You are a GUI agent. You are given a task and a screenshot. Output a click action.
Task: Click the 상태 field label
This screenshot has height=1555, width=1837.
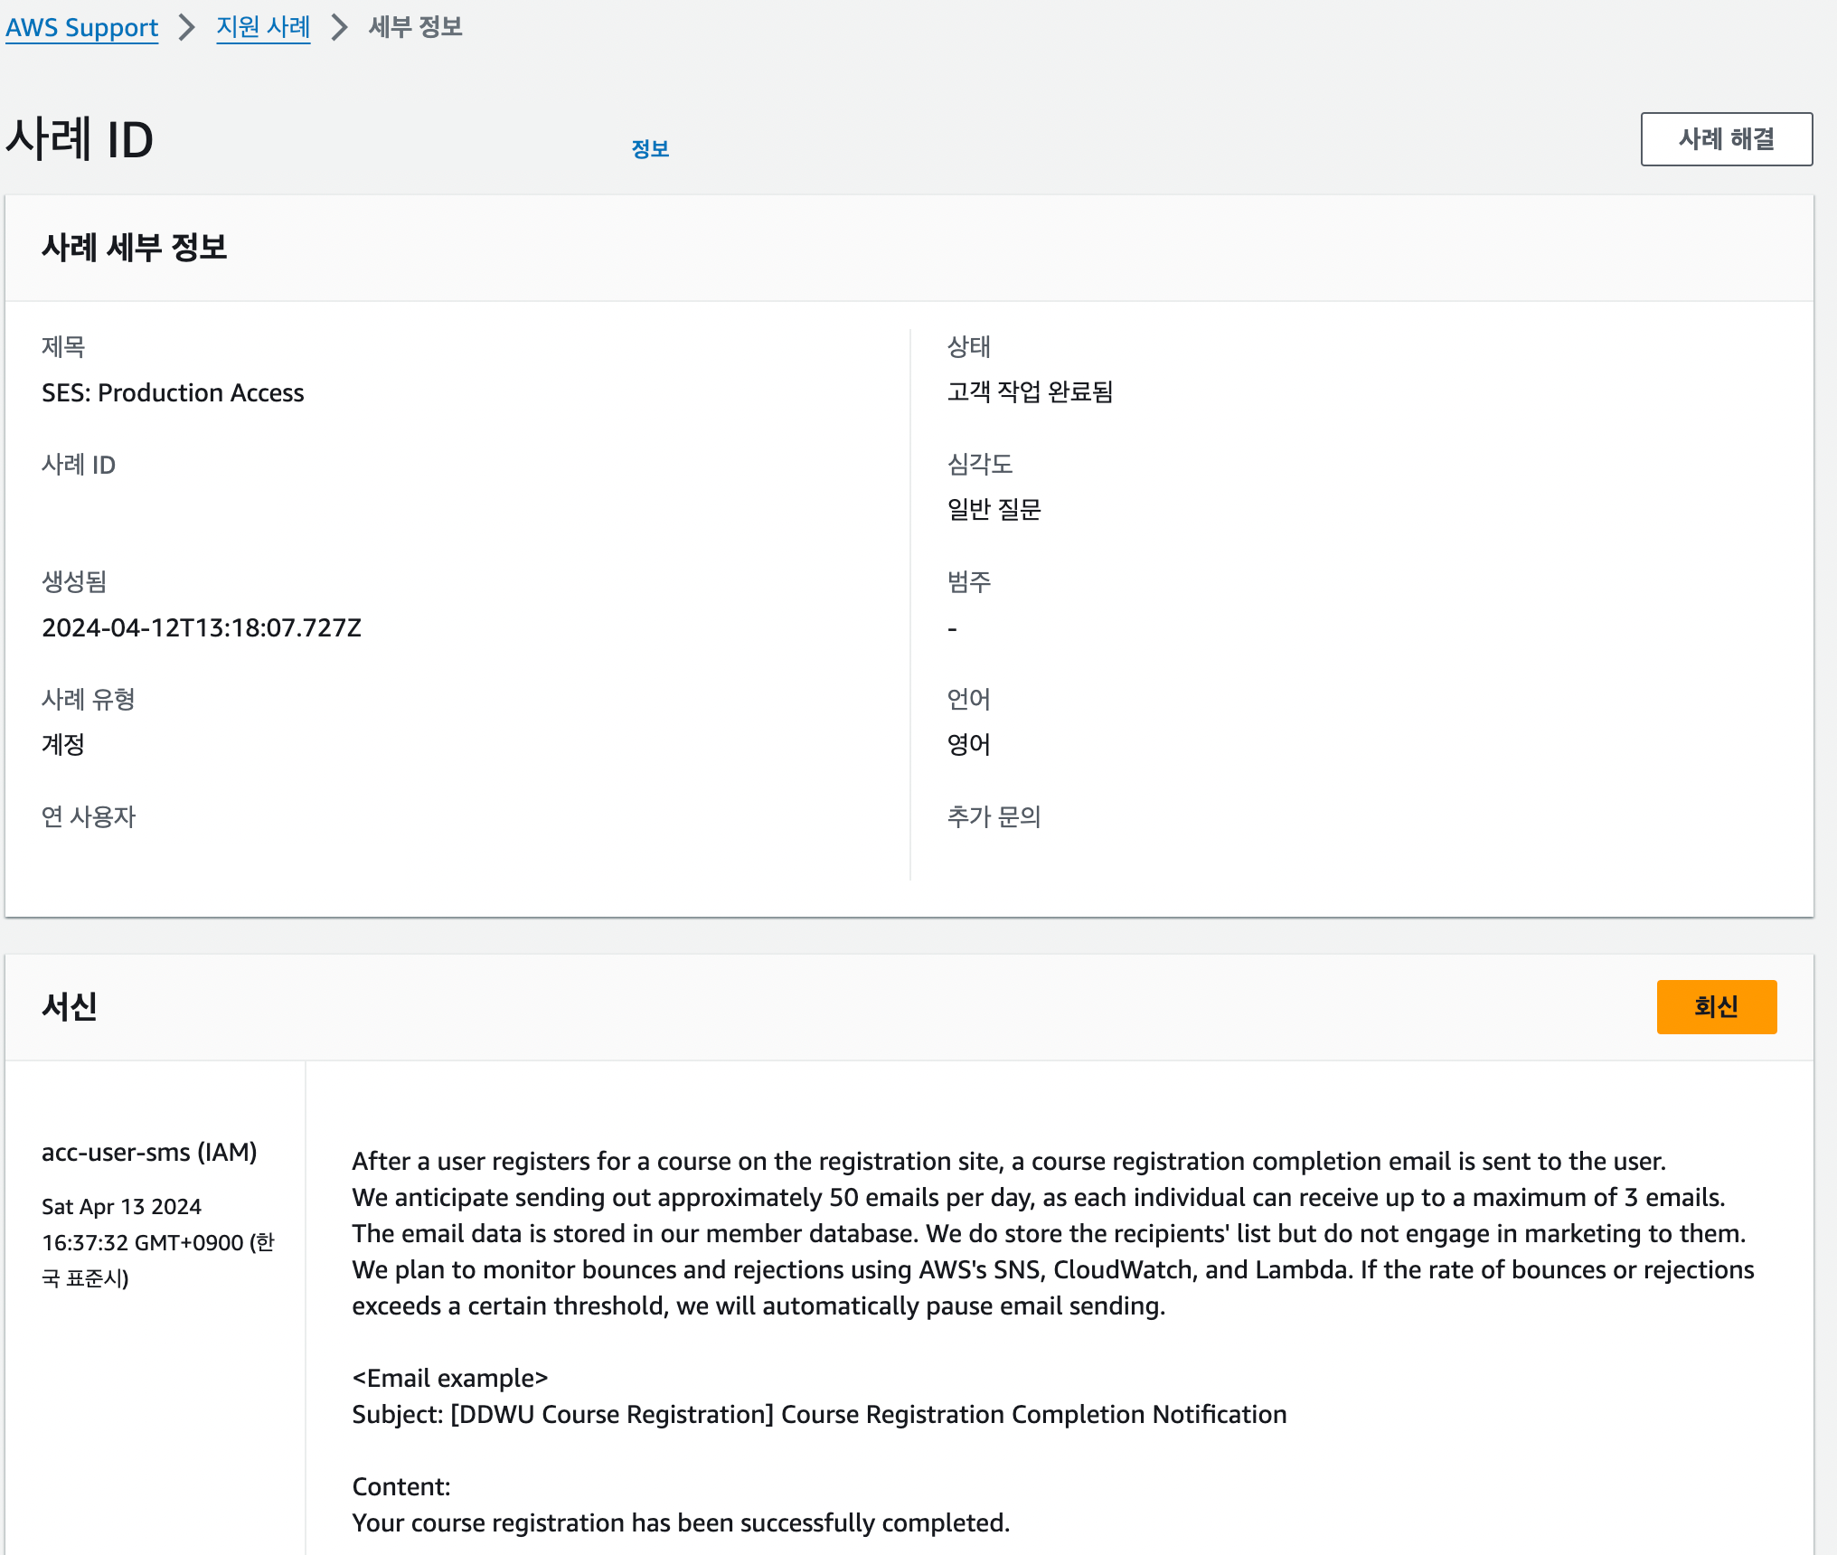(969, 347)
